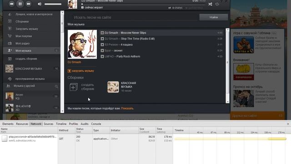Screen dimensions: 291x164
Task: Mute the player volume speaker icon
Action: click(x=40, y=4)
